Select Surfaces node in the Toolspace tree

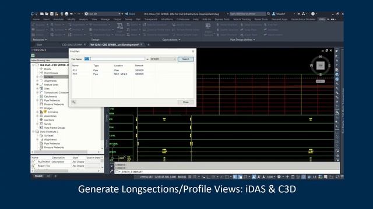coord(49,77)
